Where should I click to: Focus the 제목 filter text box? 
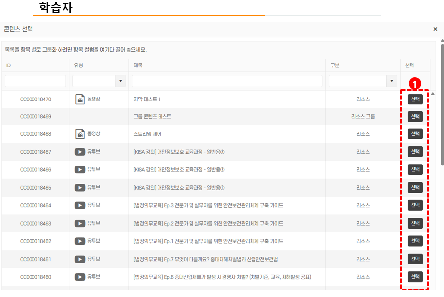click(x=227, y=81)
